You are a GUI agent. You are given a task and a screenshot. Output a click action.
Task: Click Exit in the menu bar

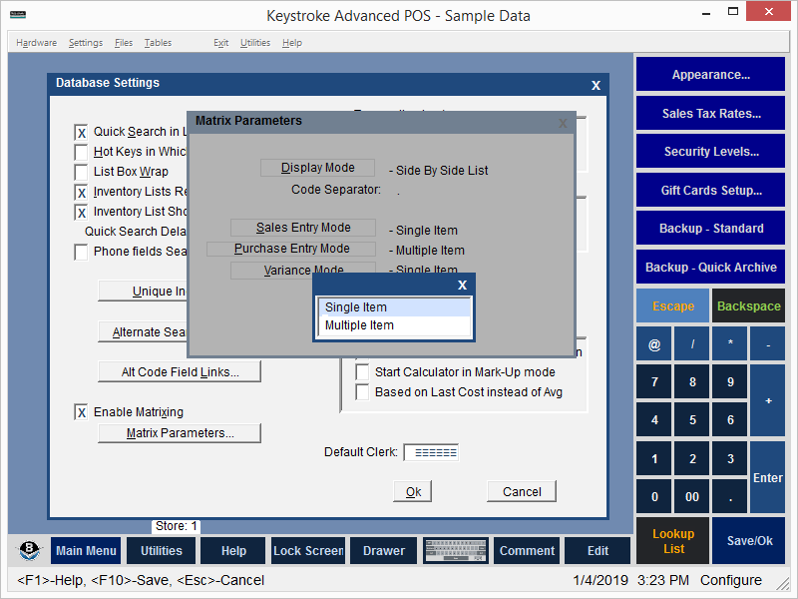point(220,43)
